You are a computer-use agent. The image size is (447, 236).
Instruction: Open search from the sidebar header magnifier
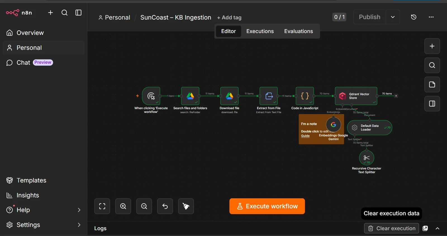point(65,13)
